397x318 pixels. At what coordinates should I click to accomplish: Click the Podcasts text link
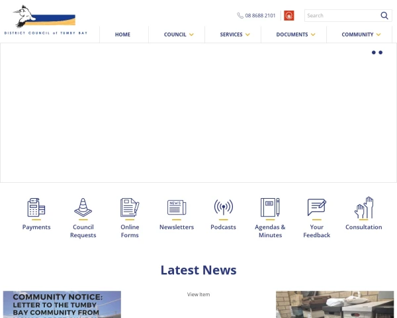(x=224, y=227)
